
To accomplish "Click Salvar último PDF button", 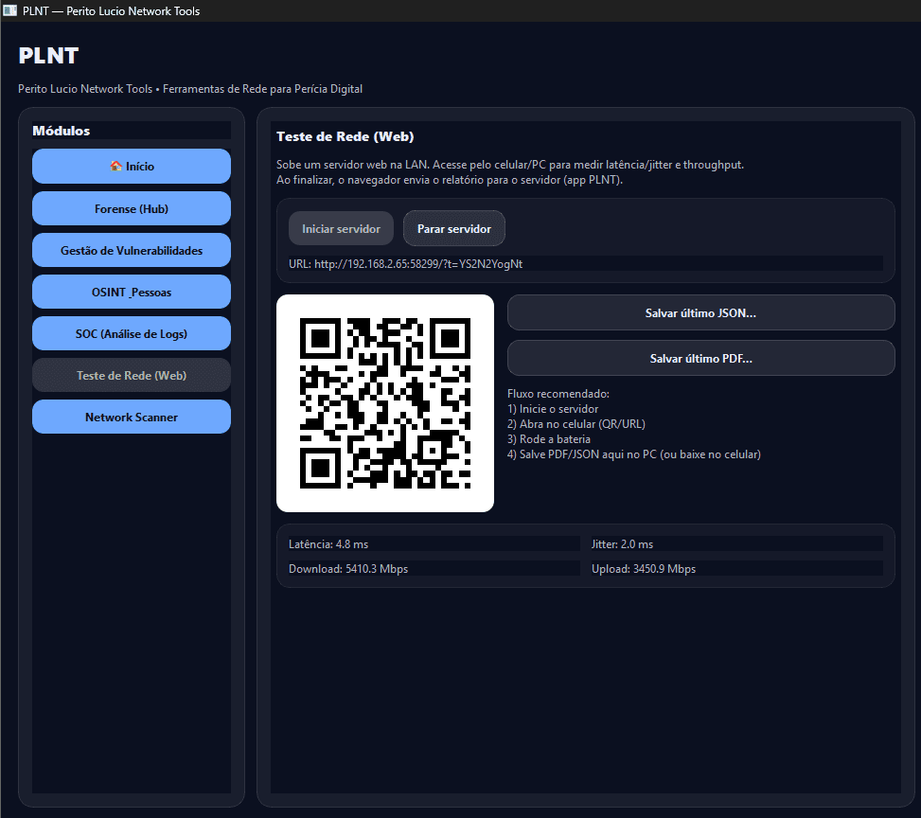I will [x=700, y=358].
